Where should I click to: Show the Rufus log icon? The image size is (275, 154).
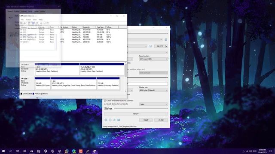(119, 120)
